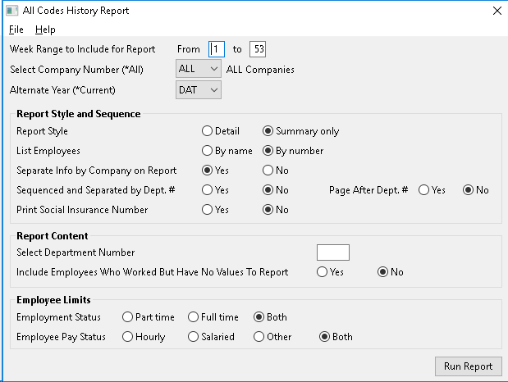
Task: Close the All Codes History Report window
Action: [497, 11]
